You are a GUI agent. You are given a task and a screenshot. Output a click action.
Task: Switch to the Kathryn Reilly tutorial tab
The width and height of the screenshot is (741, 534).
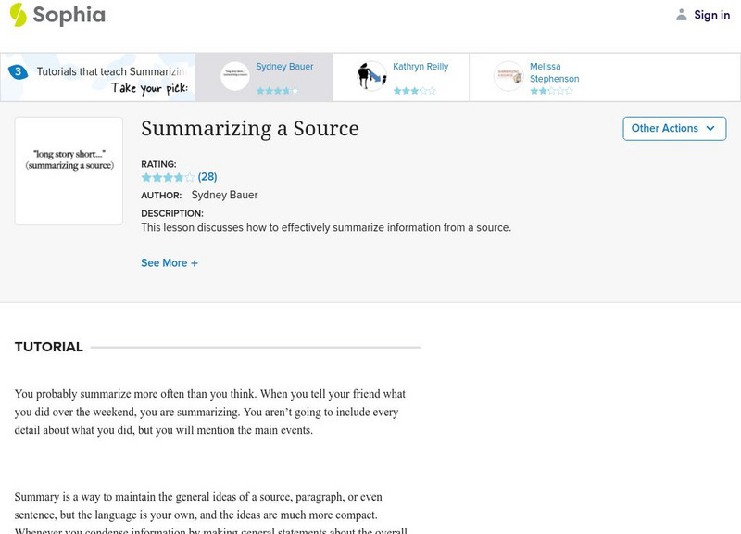tap(421, 67)
